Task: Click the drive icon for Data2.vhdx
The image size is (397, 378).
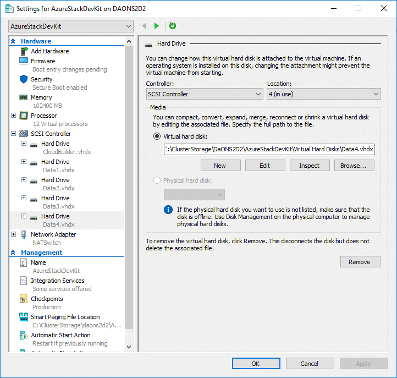Action: [34, 182]
